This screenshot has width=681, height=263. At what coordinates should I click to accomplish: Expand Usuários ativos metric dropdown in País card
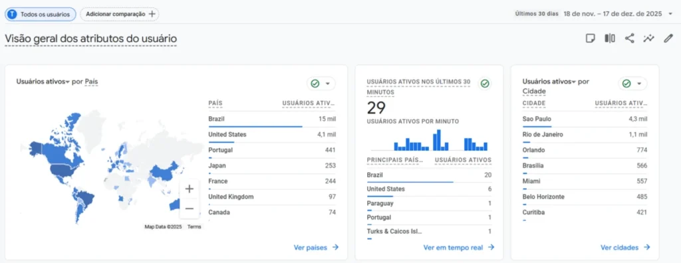pos(67,82)
